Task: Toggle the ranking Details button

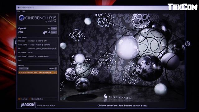Action: 56,68
